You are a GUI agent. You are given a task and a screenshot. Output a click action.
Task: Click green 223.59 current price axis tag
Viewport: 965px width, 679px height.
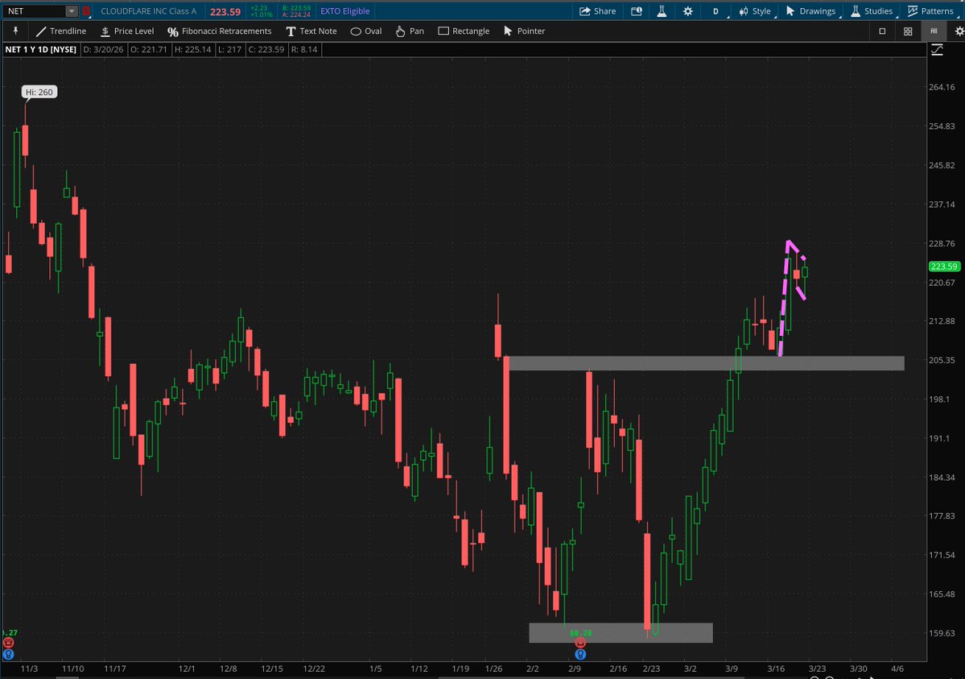coord(943,266)
